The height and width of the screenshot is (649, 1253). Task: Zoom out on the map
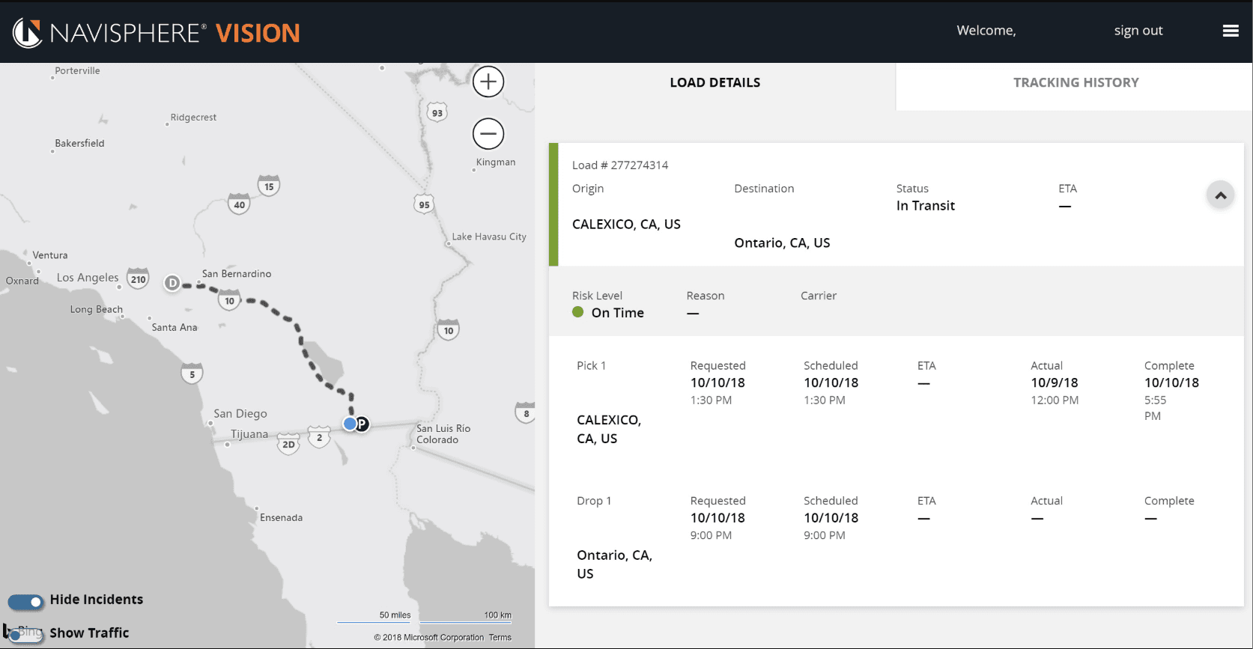[488, 134]
